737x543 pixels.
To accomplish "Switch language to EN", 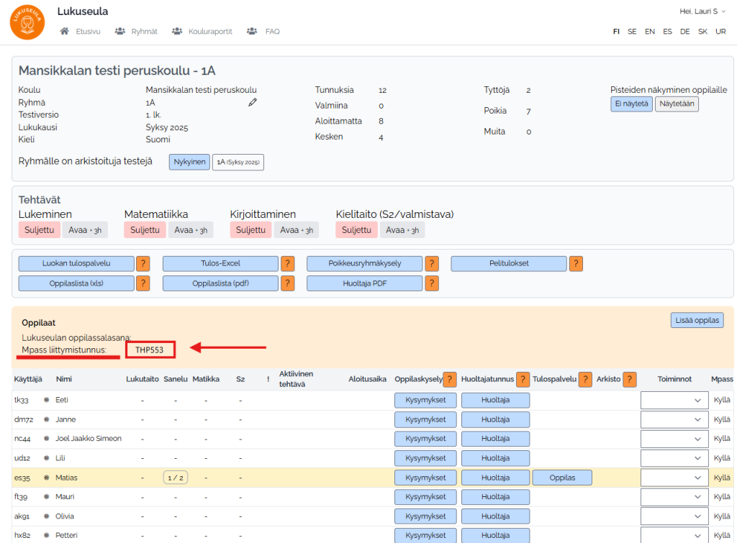I will [650, 32].
